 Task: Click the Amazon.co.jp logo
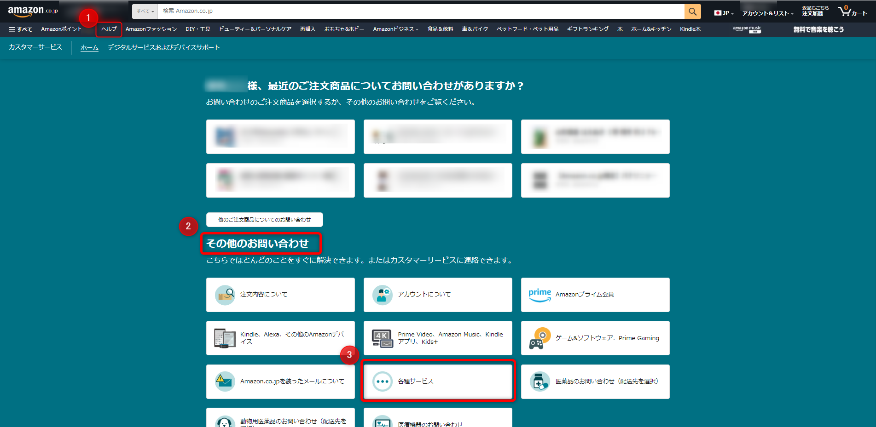pos(33,11)
